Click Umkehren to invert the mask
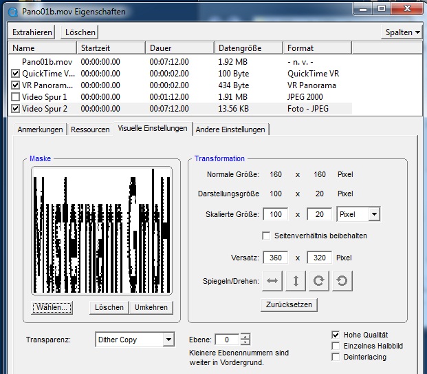This screenshot has height=374, width=427. (x=151, y=307)
